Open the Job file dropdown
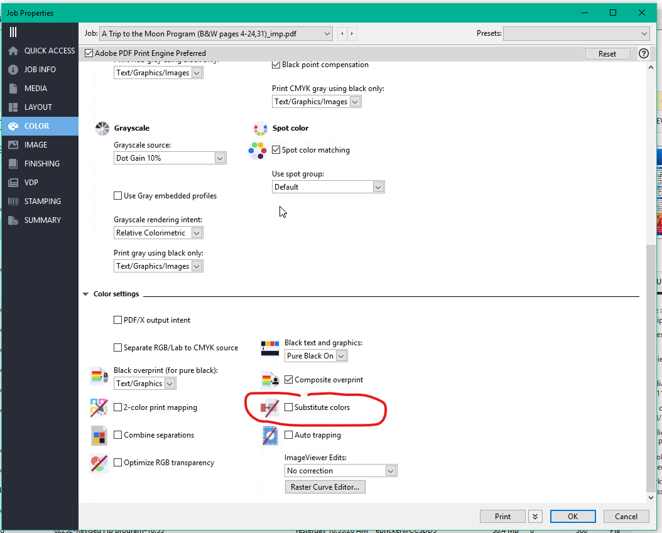 tap(215, 34)
